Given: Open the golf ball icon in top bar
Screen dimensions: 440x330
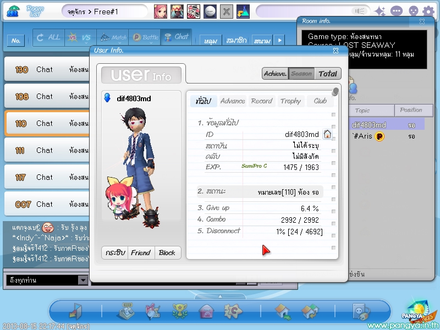Looking at the screenshot, I should (210, 12).
